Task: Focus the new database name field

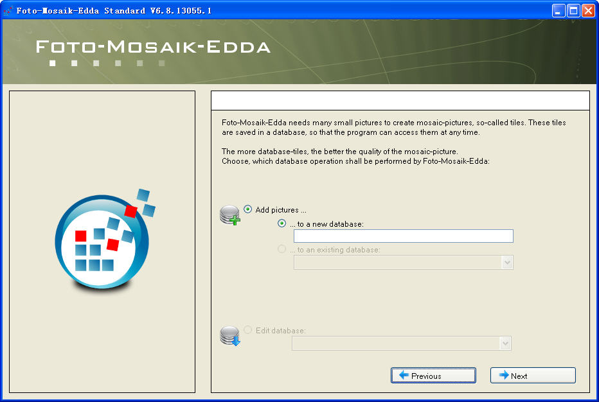Action: [404, 236]
